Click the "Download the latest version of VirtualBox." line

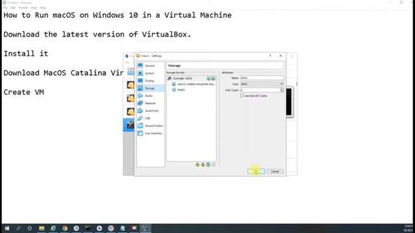coord(97,34)
